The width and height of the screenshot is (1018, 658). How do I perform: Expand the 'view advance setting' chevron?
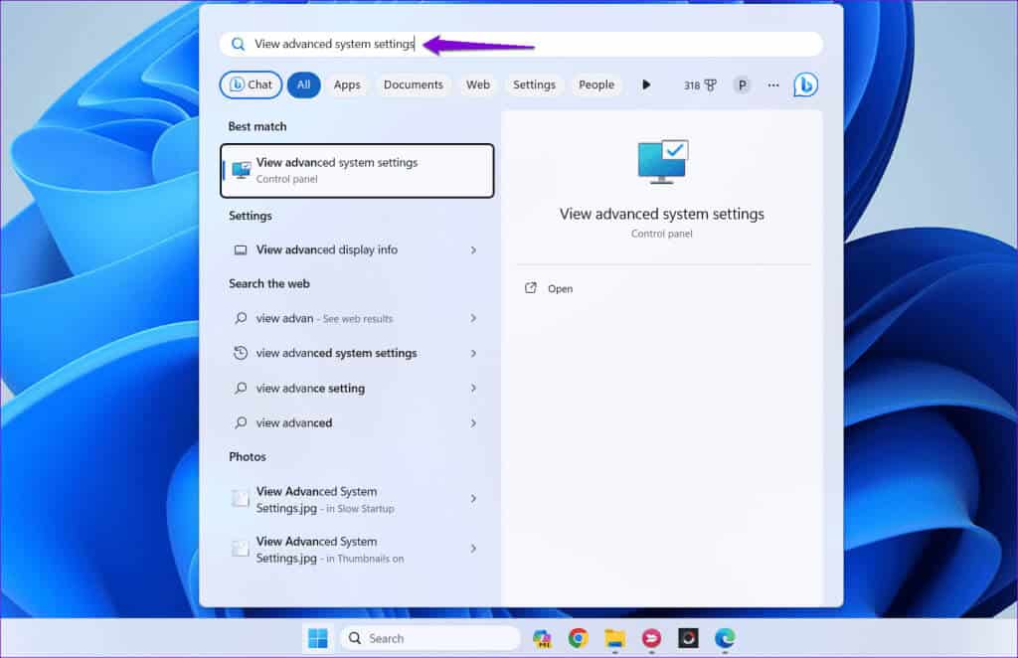point(473,388)
